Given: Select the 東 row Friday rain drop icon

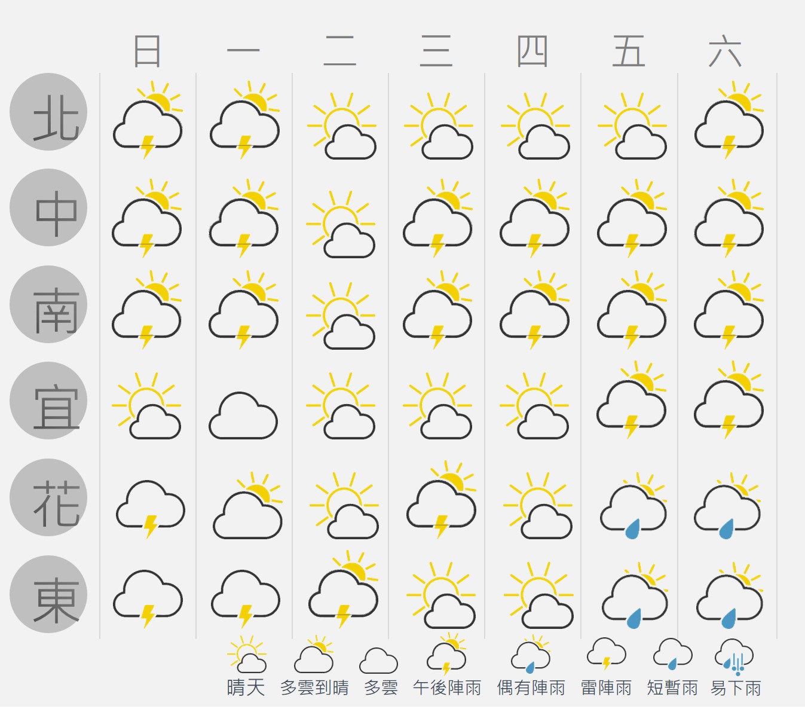Looking at the screenshot, I should pyautogui.click(x=636, y=595).
